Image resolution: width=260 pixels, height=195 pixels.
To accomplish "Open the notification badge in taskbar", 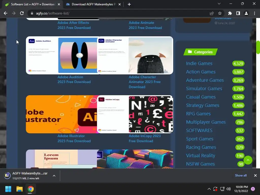I will tap(253, 189).
